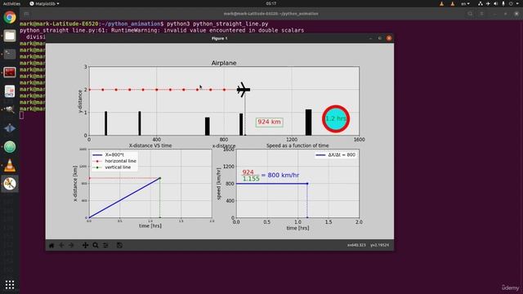Open terminal hamburger menu
The image size is (523, 294).
481,14
